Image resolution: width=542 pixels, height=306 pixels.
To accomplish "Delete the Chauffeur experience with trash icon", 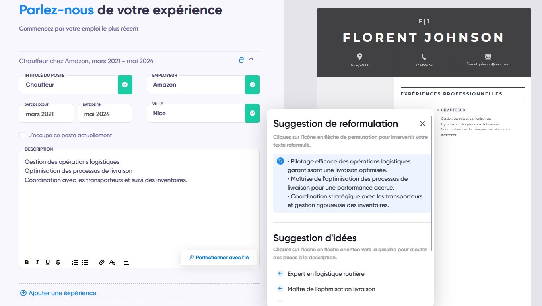I will (x=241, y=60).
